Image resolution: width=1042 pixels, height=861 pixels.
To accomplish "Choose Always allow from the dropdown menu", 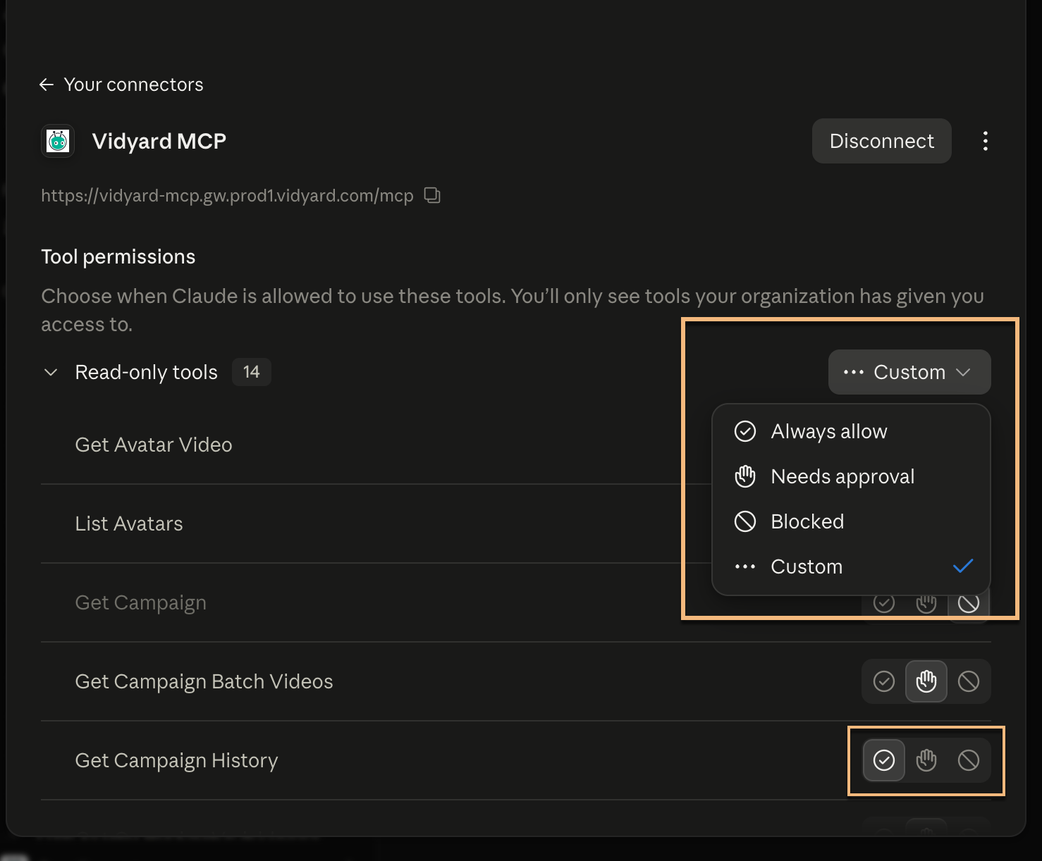I will pos(851,431).
